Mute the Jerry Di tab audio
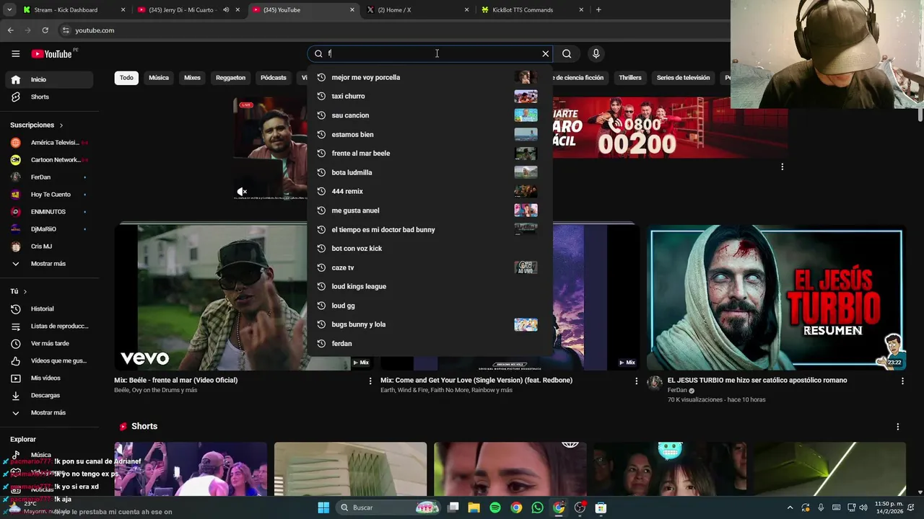924x519 pixels. 226,10
